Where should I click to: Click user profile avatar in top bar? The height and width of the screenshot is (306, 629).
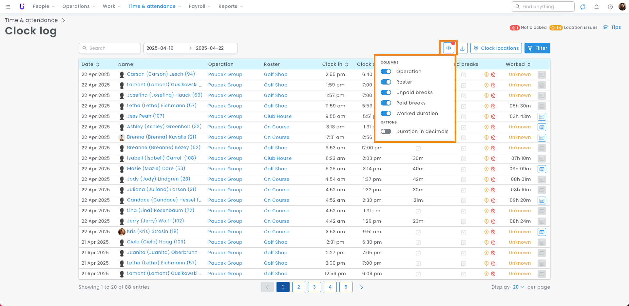(x=622, y=7)
